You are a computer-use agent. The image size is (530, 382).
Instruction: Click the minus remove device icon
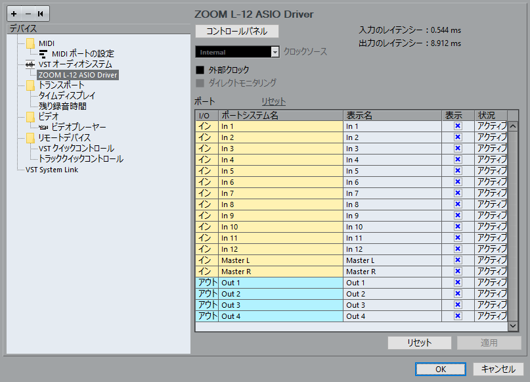(28, 14)
